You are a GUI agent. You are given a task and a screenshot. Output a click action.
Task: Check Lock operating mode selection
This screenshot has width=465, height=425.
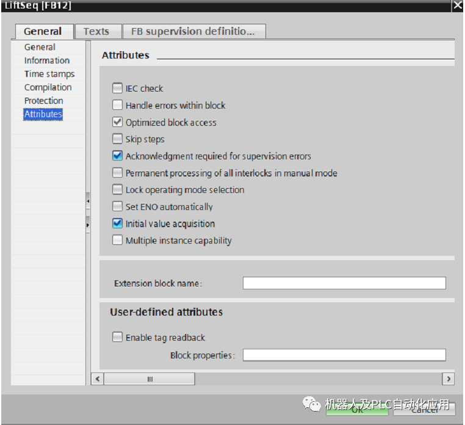tap(117, 189)
